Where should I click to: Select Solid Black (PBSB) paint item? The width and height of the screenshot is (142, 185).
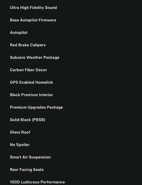click(28, 120)
